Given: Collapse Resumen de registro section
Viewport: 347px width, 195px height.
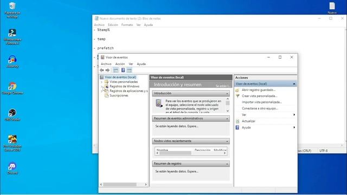Looking at the screenshot, I should (227, 164).
